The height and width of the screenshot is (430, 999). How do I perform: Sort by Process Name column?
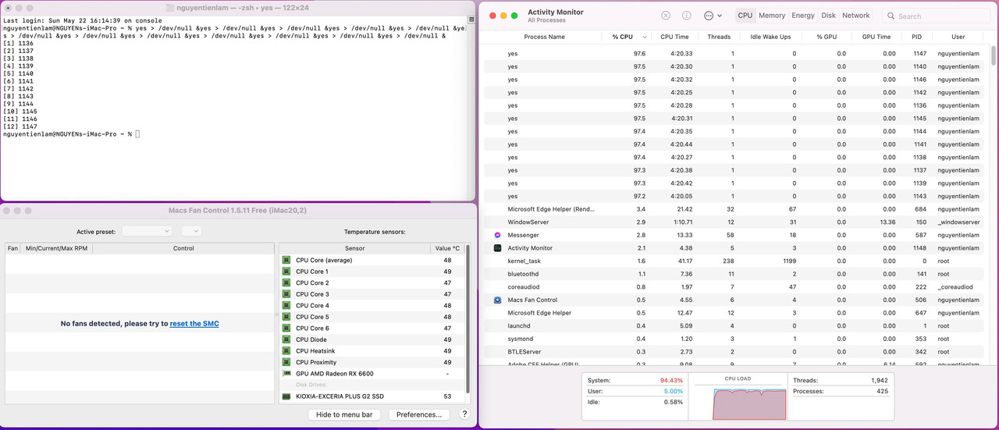pos(545,37)
